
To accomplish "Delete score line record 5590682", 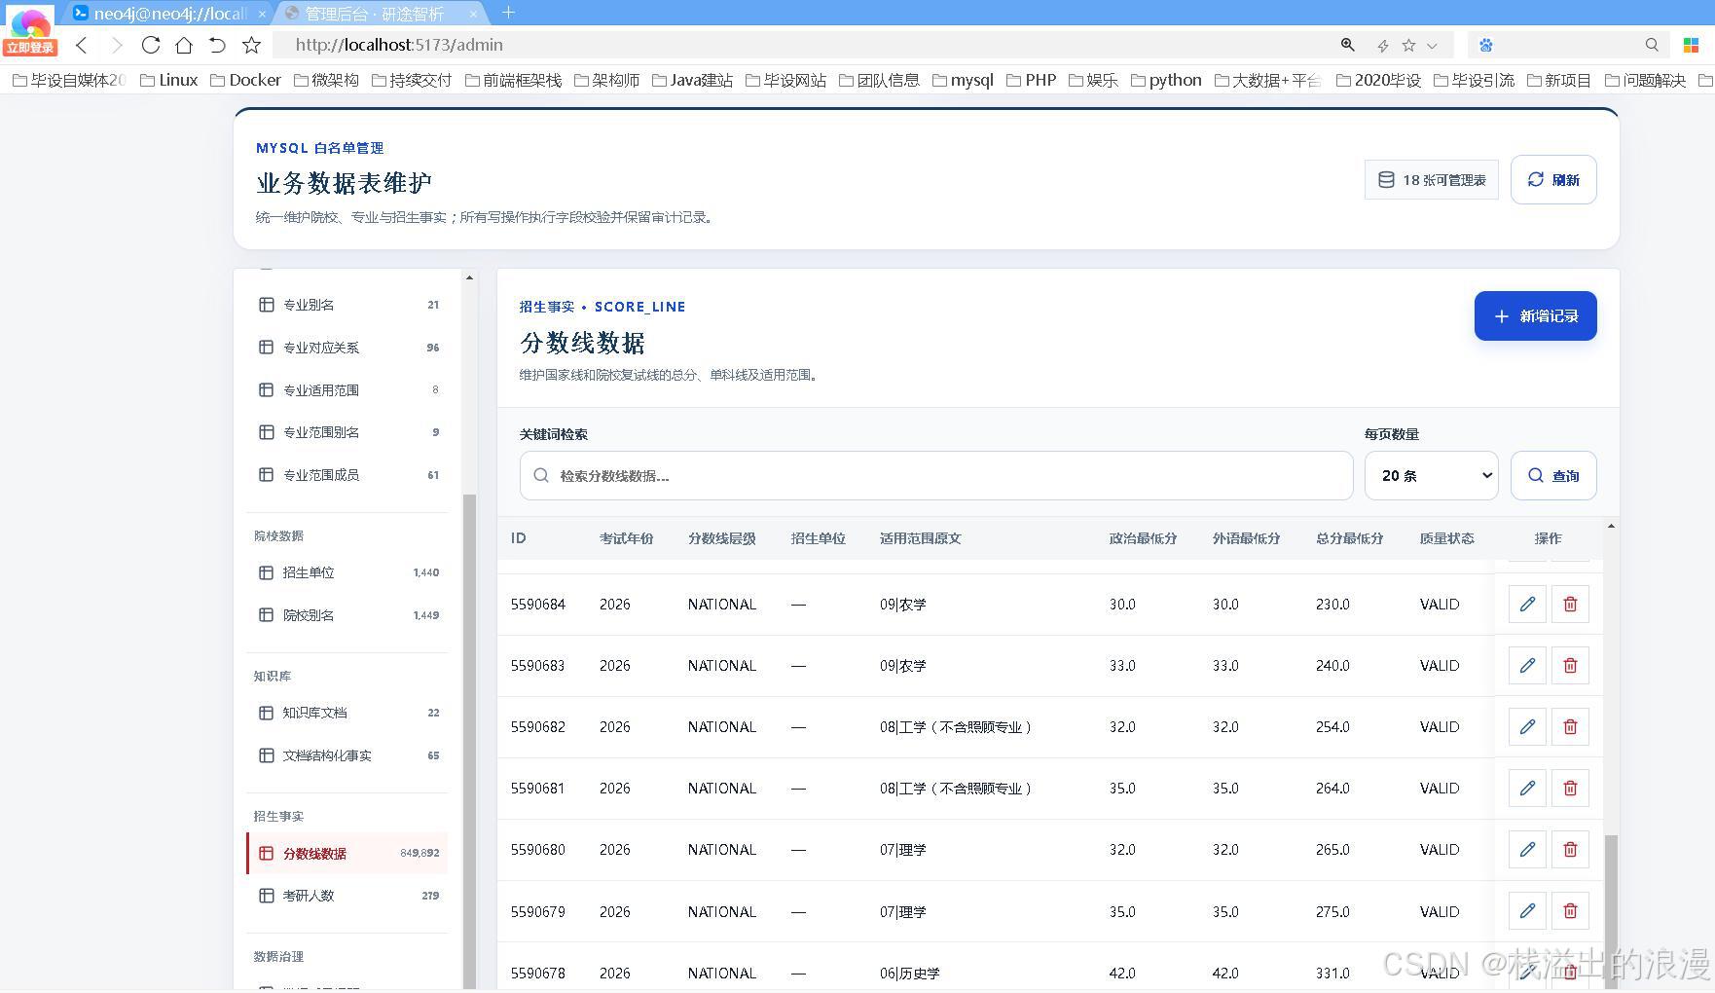I will (x=1570, y=727).
